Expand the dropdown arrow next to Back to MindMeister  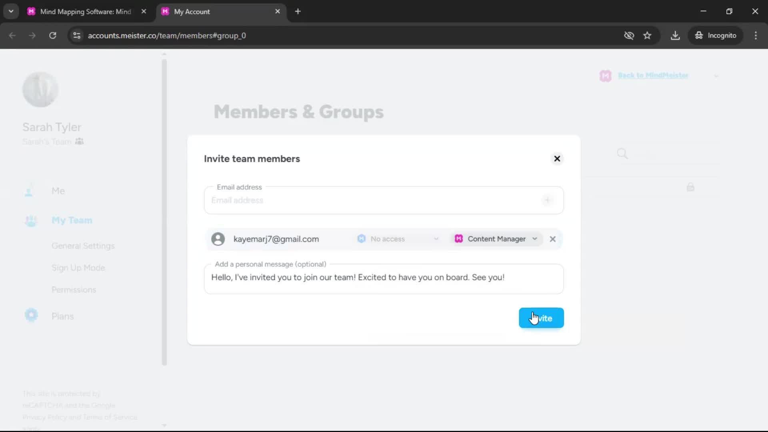(716, 76)
